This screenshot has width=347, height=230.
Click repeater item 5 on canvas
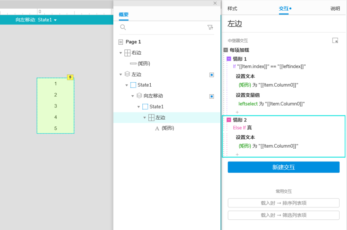pyautogui.click(x=56, y=128)
